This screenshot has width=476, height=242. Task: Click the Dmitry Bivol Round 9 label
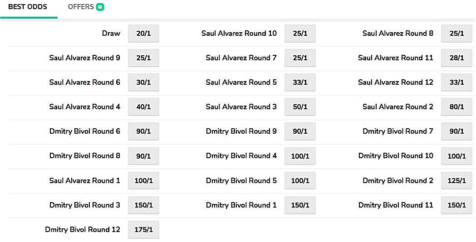pos(241,131)
